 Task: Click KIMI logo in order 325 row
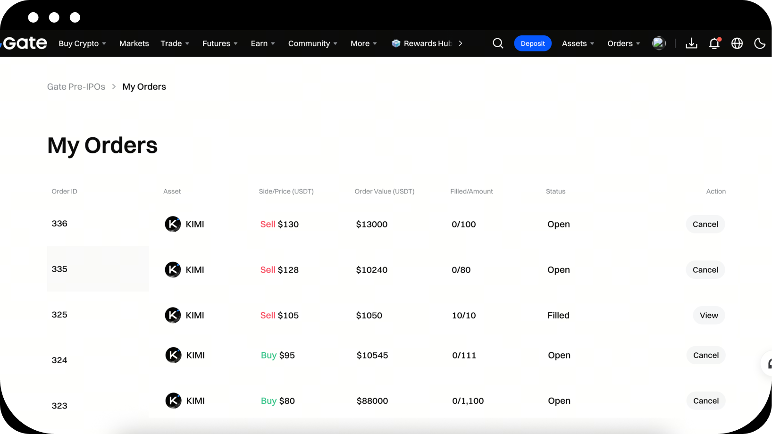pos(173,315)
